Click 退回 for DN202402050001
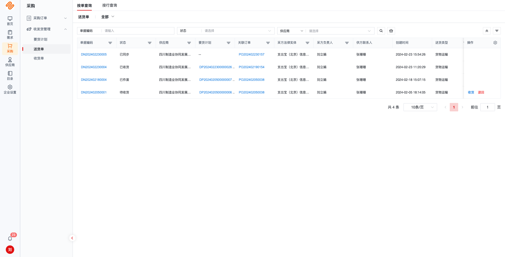Viewport: 505px width, 257px height. click(x=481, y=92)
